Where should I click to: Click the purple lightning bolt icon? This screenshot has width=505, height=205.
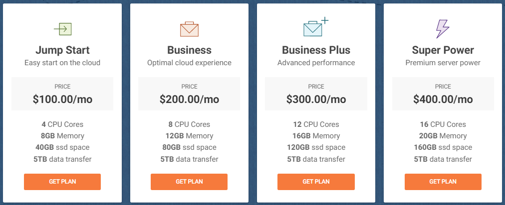click(x=443, y=29)
